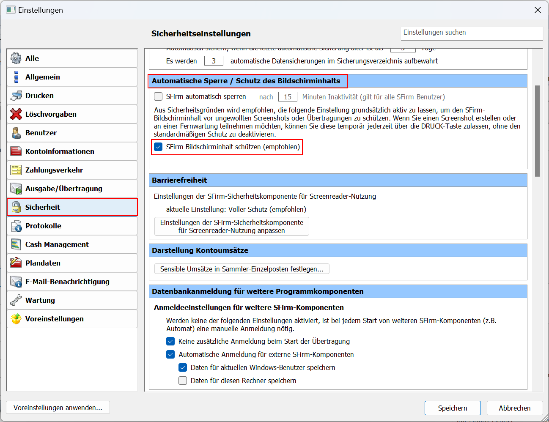Click the Kontoinformationen icon

click(x=16, y=151)
